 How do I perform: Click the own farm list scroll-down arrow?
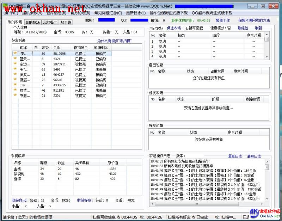tap(267, 57)
